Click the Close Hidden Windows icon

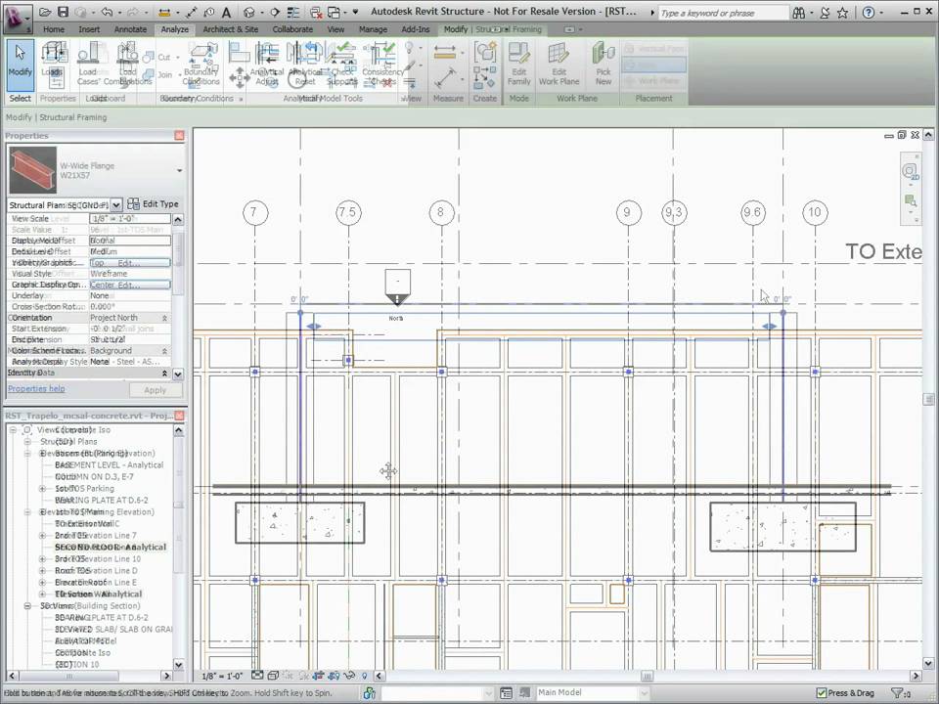316,12
